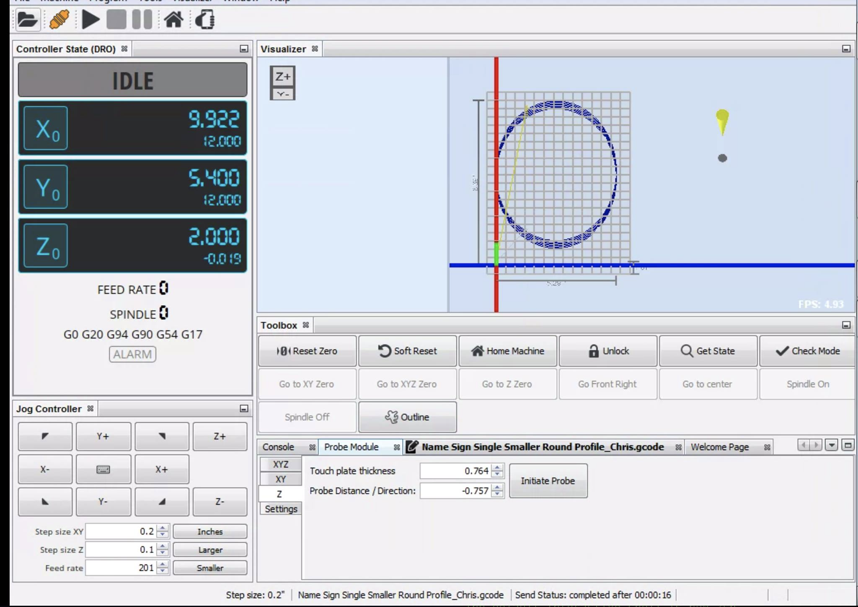Click Larger step button

(210, 550)
